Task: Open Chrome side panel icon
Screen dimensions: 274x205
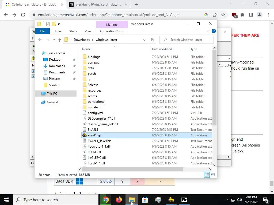Action: 251,15
